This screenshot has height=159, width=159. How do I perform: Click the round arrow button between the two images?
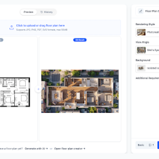[38, 89]
